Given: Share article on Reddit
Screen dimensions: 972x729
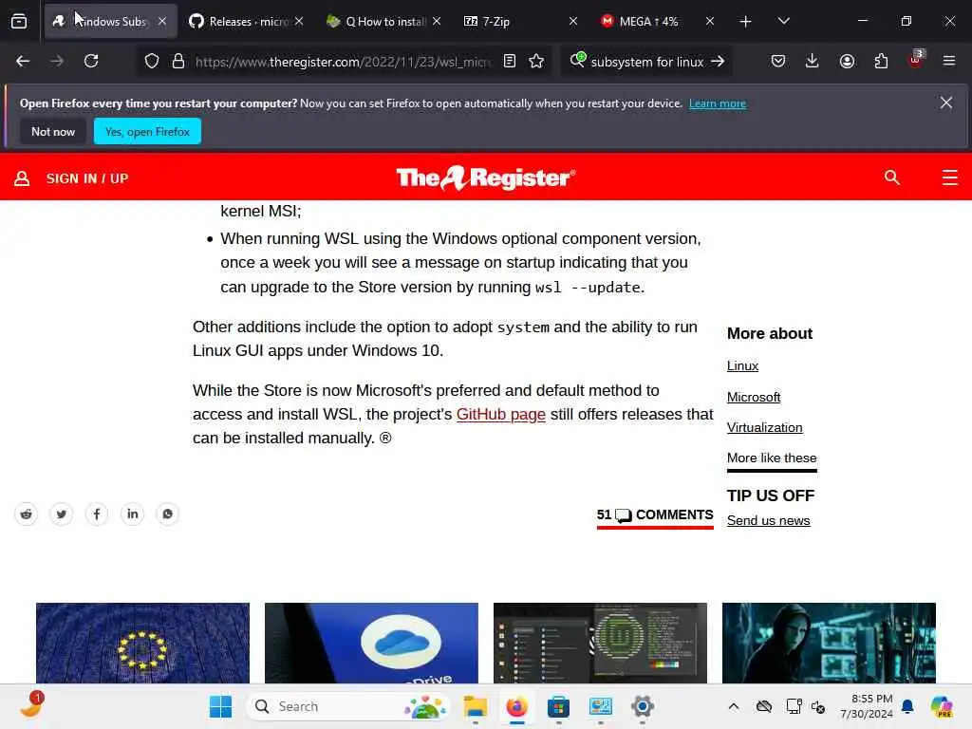Looking at the screenshot, I should point(26,514).
